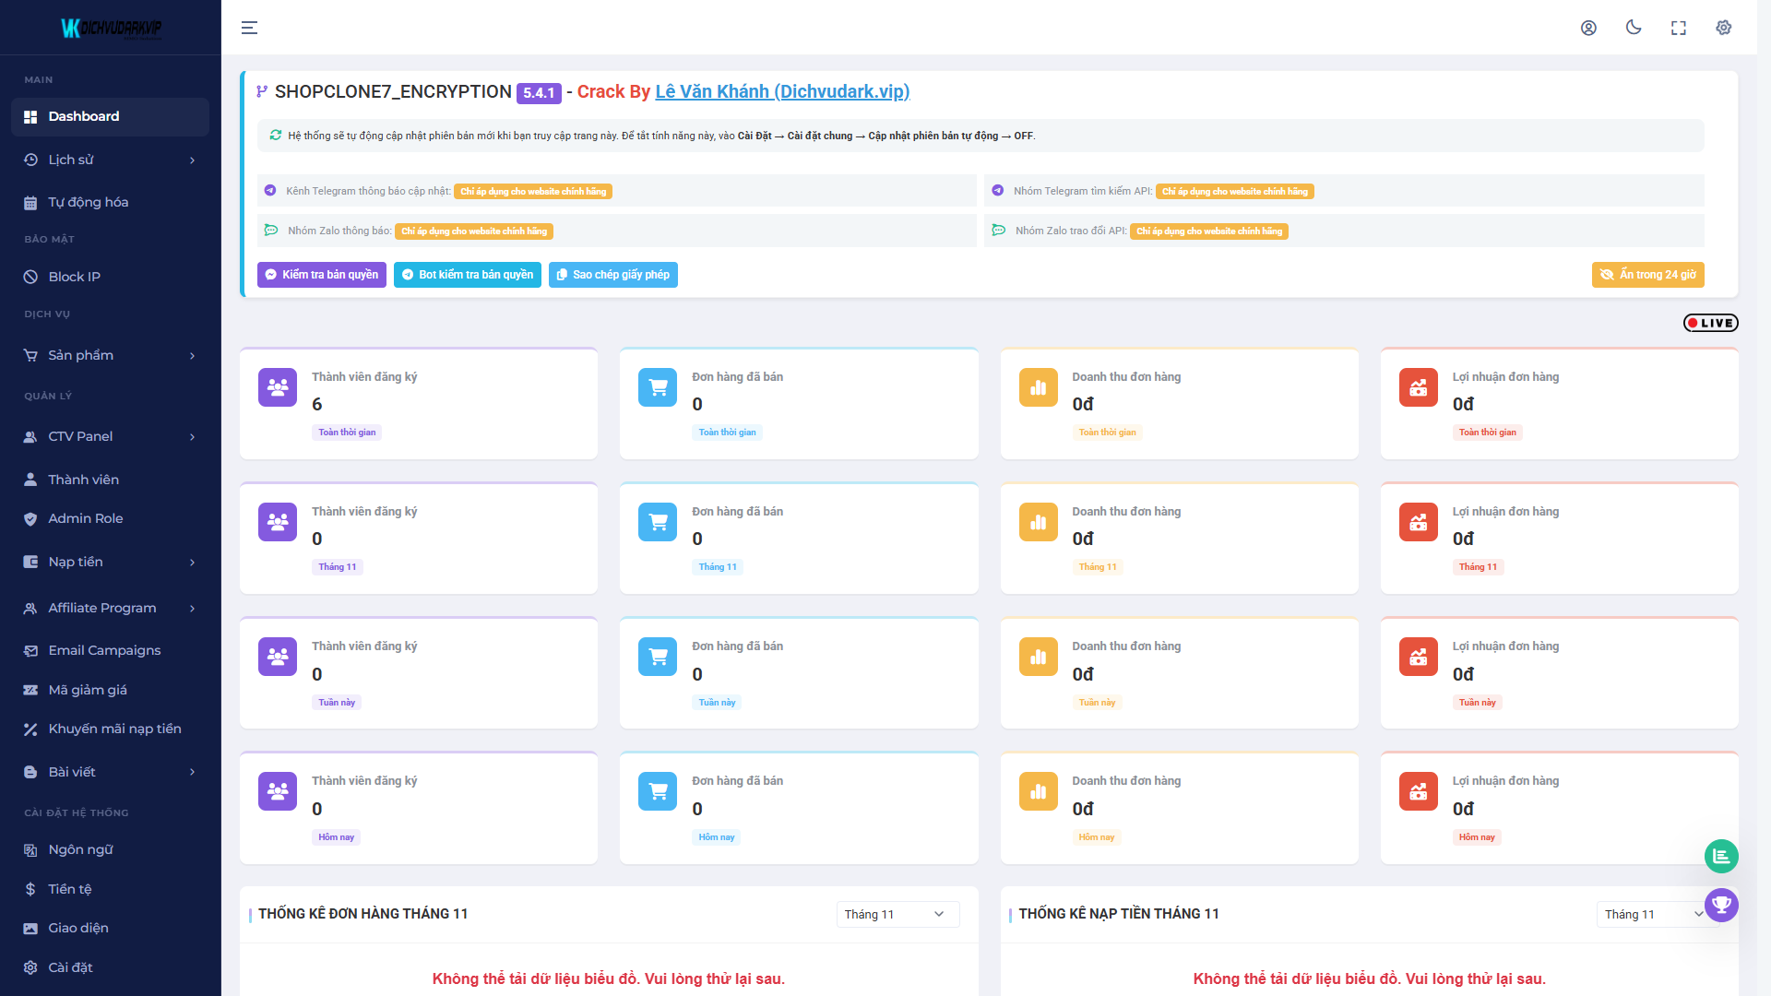Open order statistics Tháng 11 dropdown
Viewport: 1771px width, 996px height.
coord(897,914)
